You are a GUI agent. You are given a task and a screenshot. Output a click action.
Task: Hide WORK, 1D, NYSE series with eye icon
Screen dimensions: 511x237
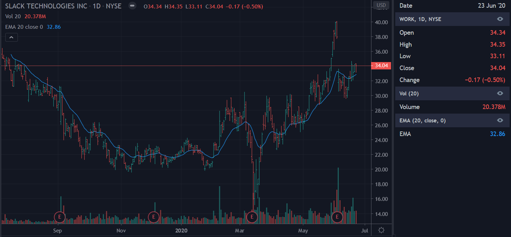tap(500, 19)
